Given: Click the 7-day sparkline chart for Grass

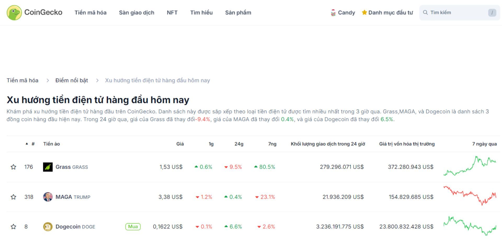Looking at the screenshot, I should click(x=469, y=167).
